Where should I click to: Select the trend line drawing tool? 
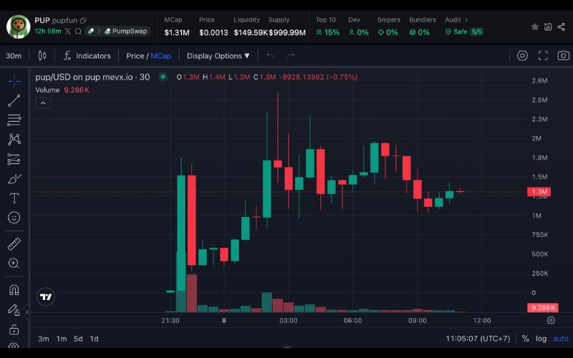tap(14, 100)
